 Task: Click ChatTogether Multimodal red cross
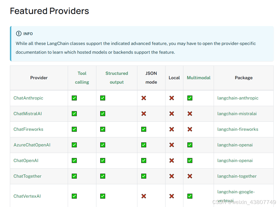click(190, 176)
